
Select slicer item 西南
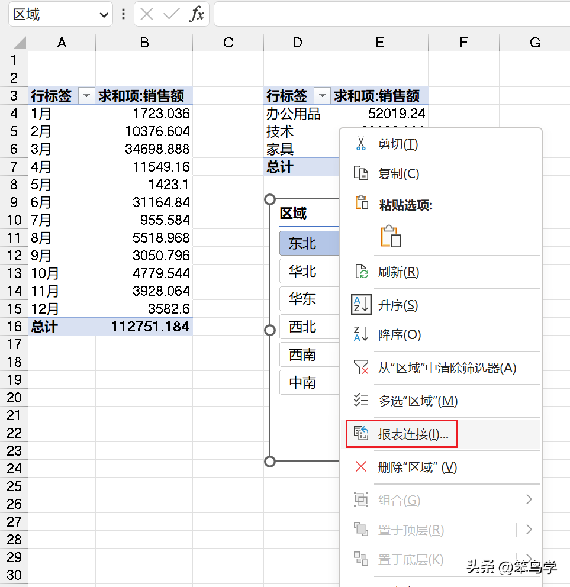point(309,354)
